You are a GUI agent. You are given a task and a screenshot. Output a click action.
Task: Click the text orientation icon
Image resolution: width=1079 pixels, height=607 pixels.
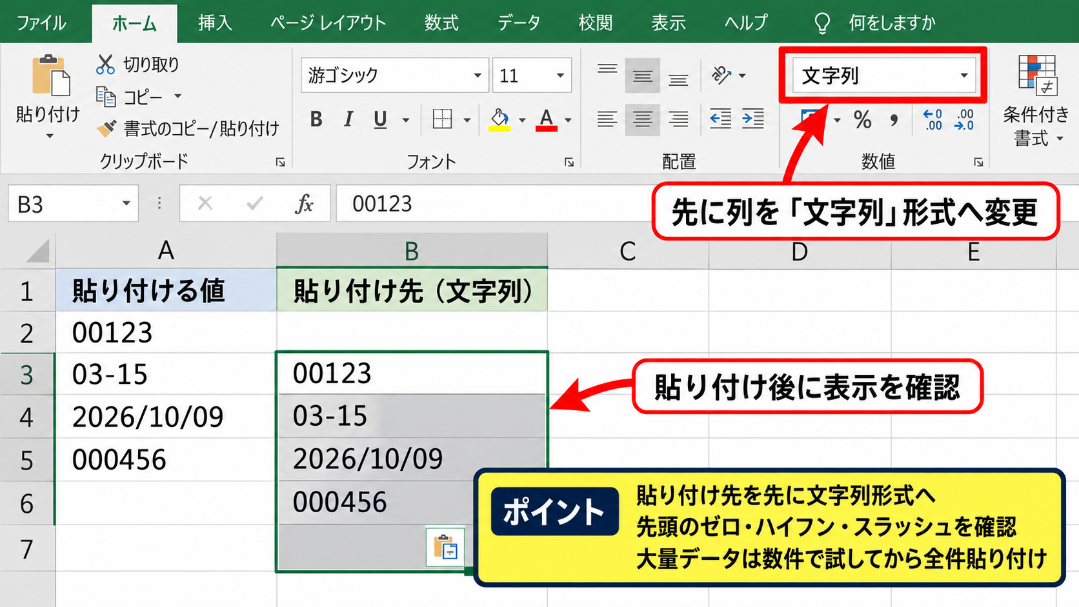coord(721,75)
